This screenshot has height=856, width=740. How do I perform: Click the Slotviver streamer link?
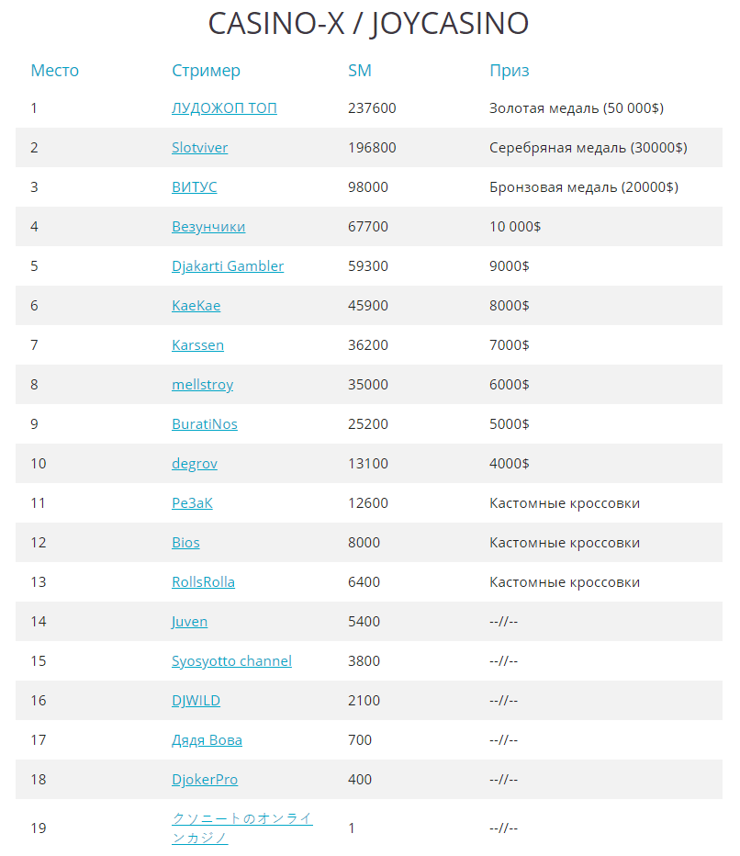[199, 148]
